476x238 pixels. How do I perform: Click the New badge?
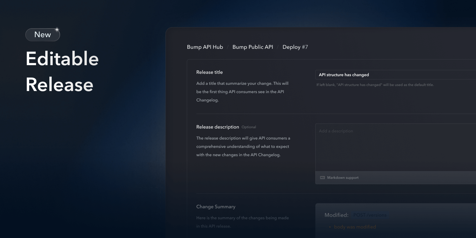pos(43,35)
